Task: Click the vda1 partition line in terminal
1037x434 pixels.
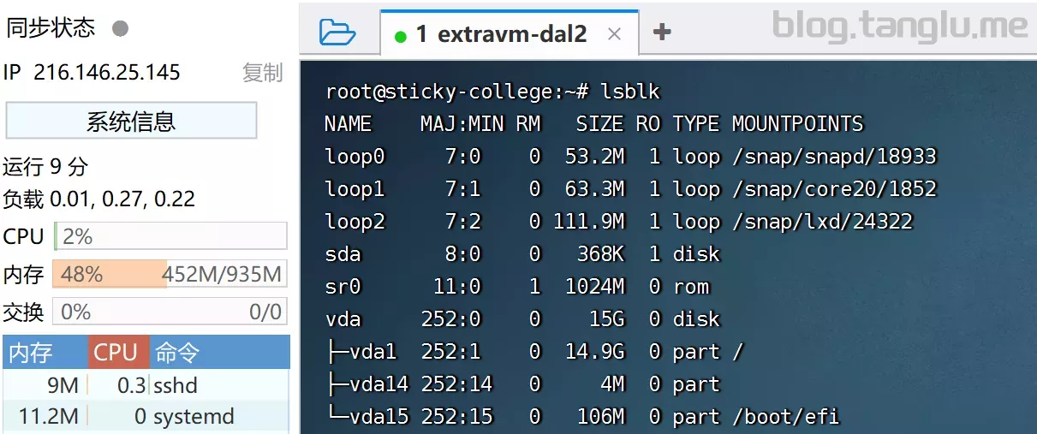Action: (x=534, y=352)
